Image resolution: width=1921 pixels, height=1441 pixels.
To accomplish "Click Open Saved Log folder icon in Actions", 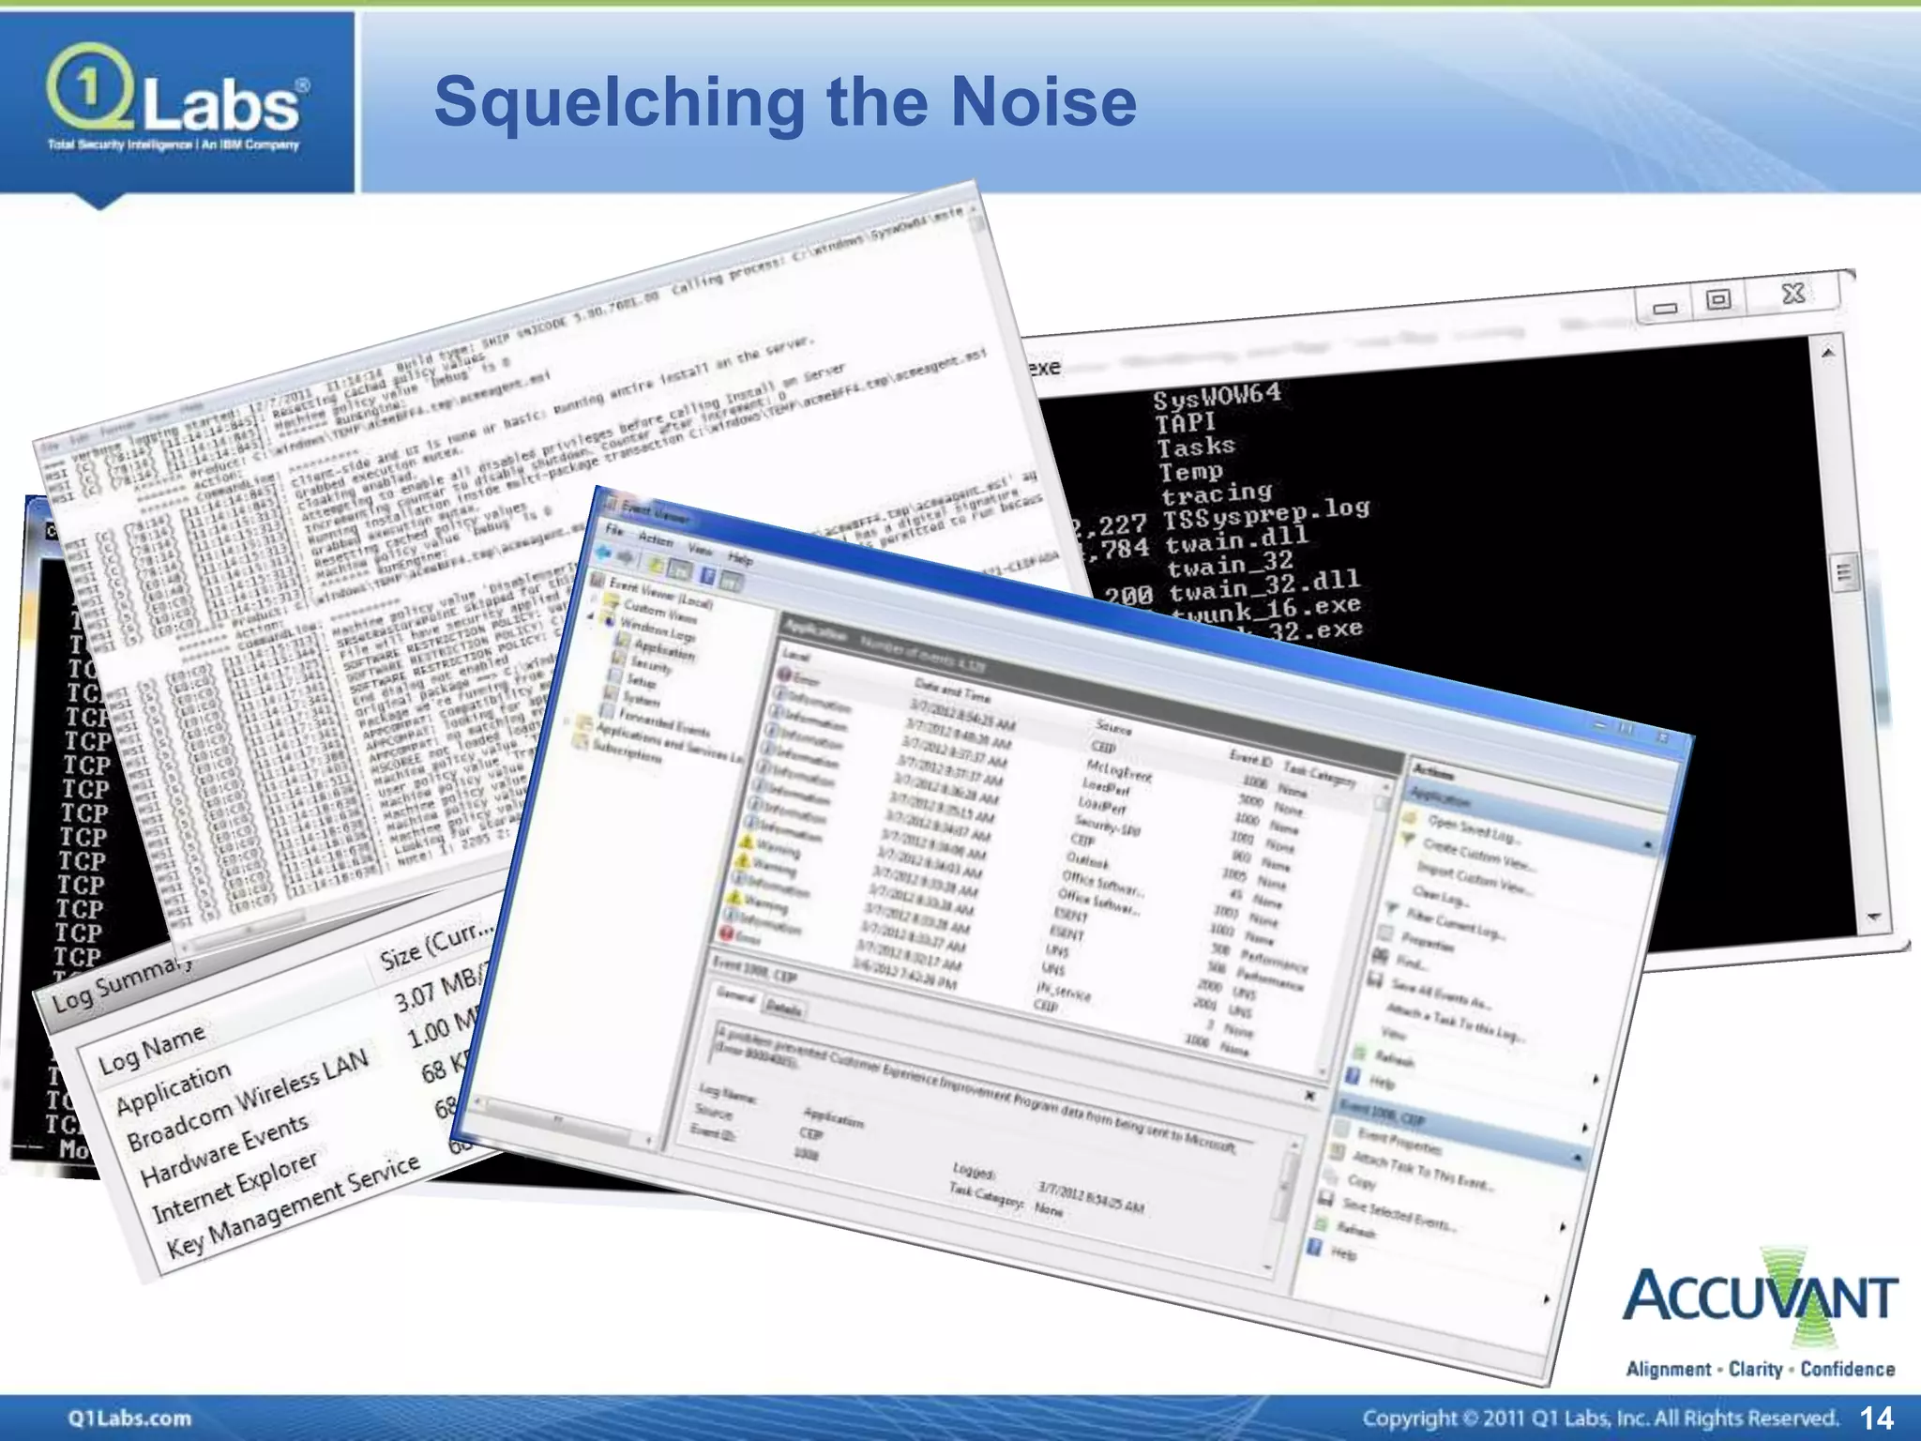I will pyautogui.click(x=1410, y=816).
